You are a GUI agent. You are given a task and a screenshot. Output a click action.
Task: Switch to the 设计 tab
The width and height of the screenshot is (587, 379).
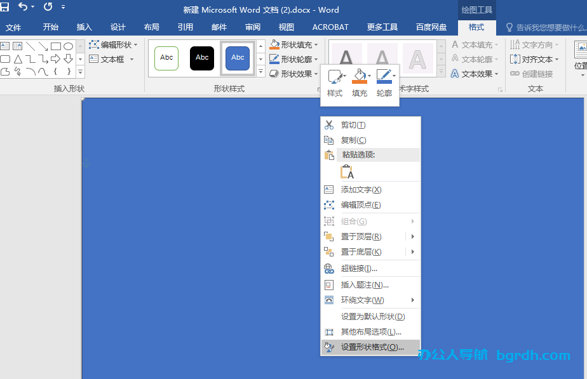118,27
